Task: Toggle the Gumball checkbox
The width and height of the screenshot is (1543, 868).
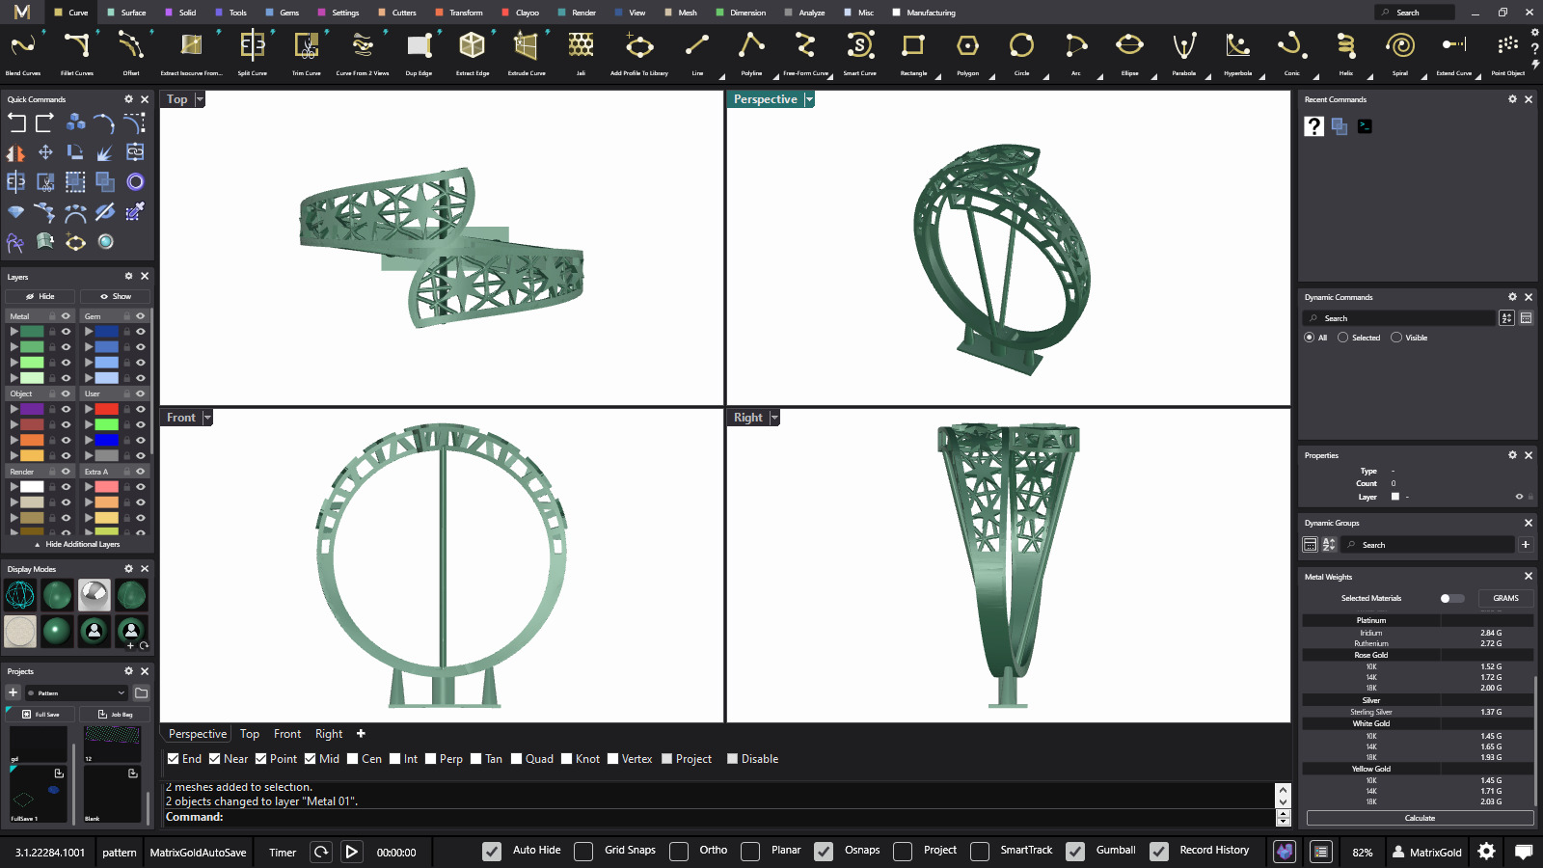Action: coord(1075,851)
